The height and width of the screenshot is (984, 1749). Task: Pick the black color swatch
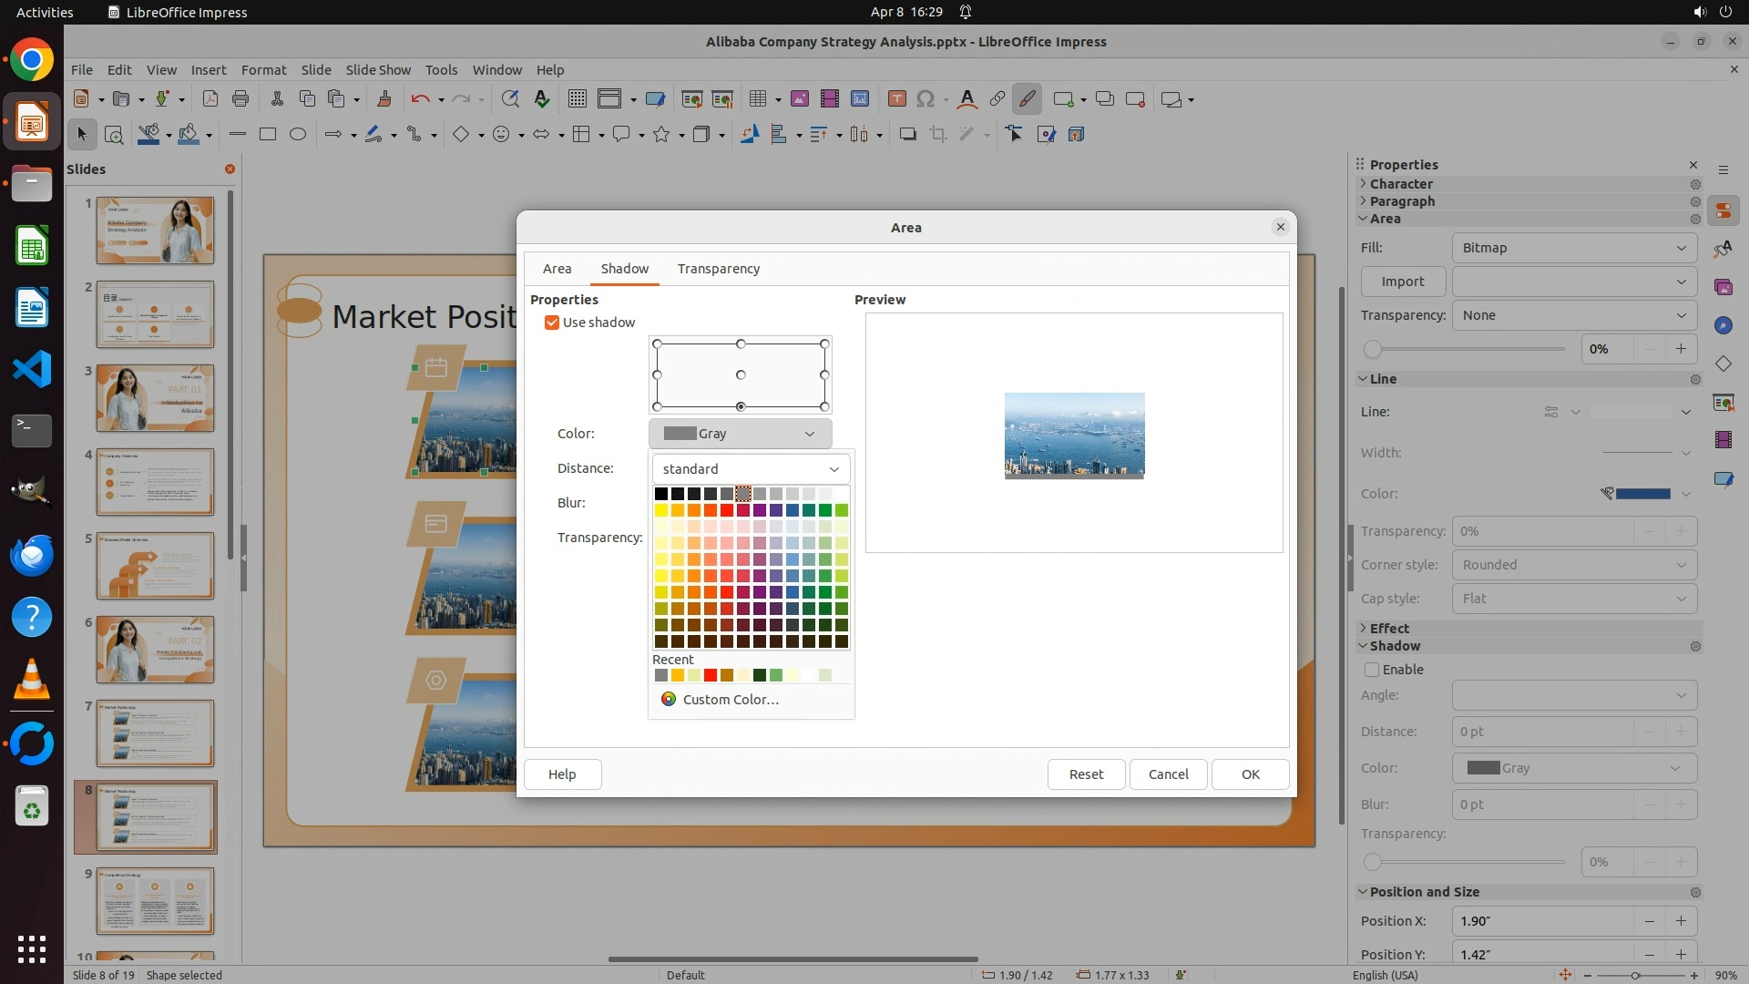(661, 494)
